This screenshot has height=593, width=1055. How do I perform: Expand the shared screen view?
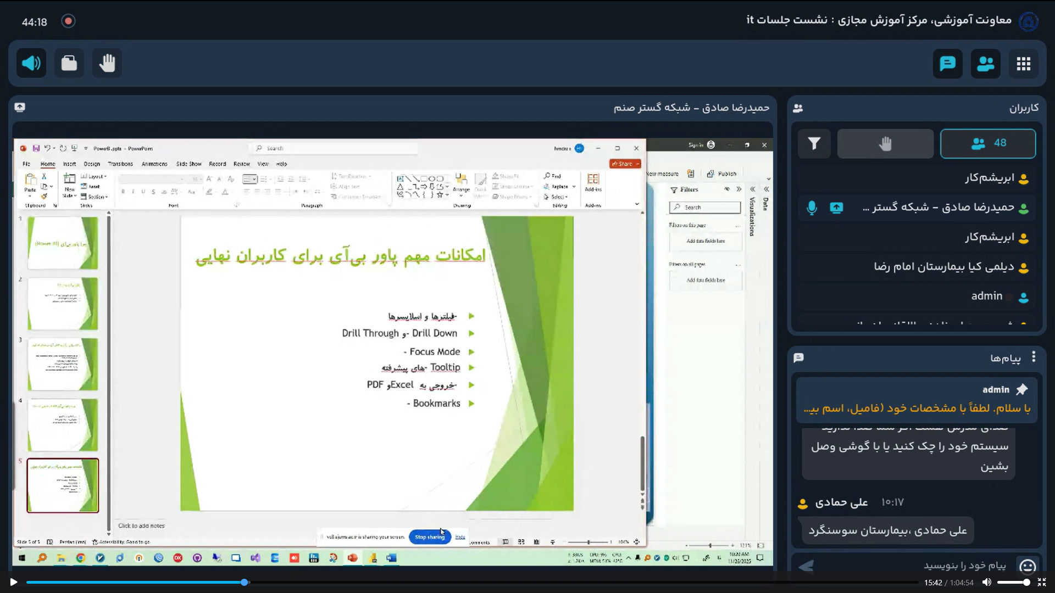click(20, 108)
